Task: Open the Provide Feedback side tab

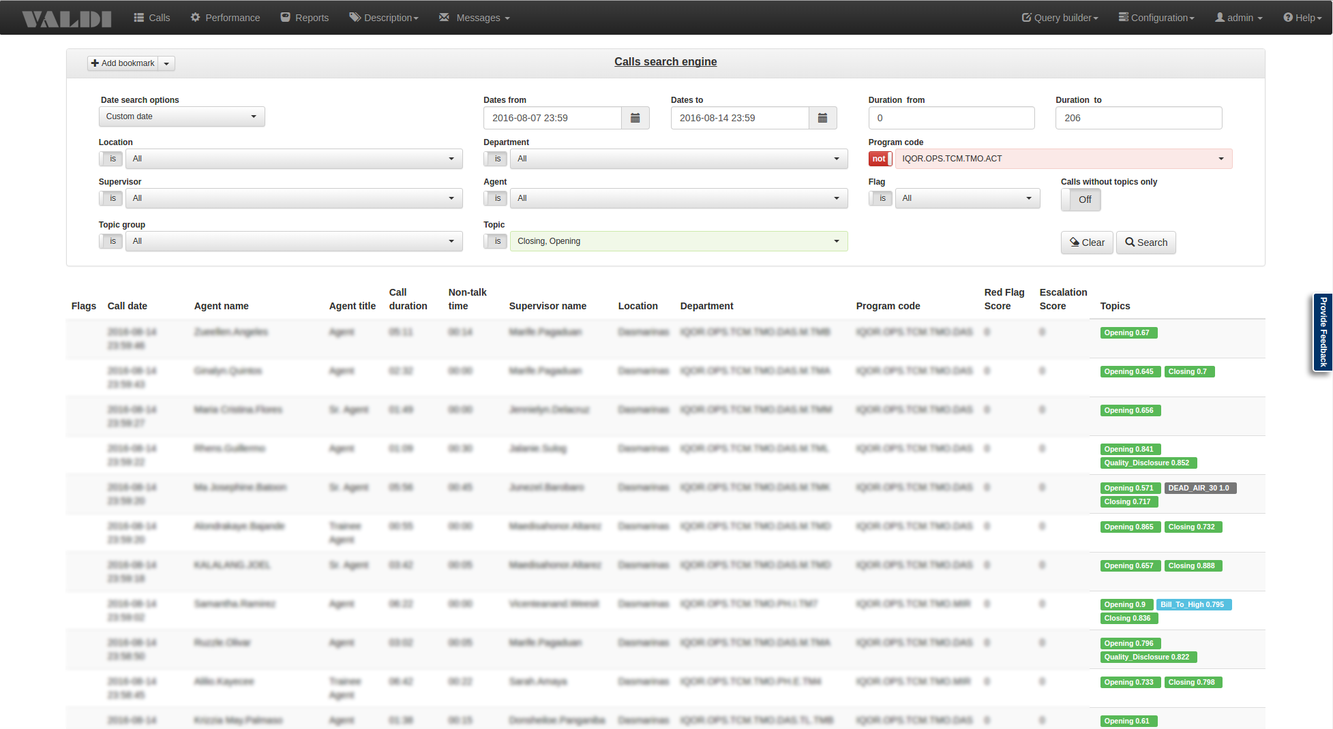Action: click(x=1323, y=332)
